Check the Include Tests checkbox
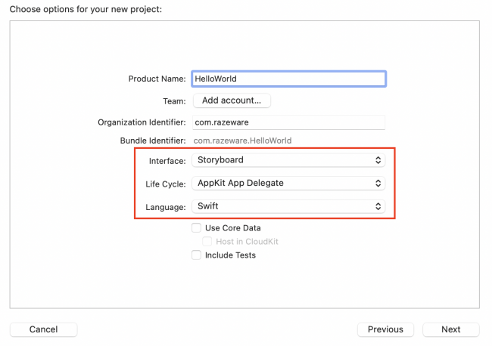The width and height of the screenshot is (492, 346). 197,255
